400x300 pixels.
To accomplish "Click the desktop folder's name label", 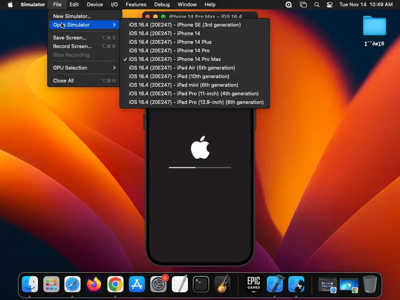I will [x=374, y=44].
